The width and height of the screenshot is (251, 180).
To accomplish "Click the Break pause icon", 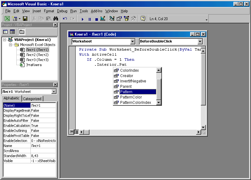I will pyautogui.click(x=90, y=19).
